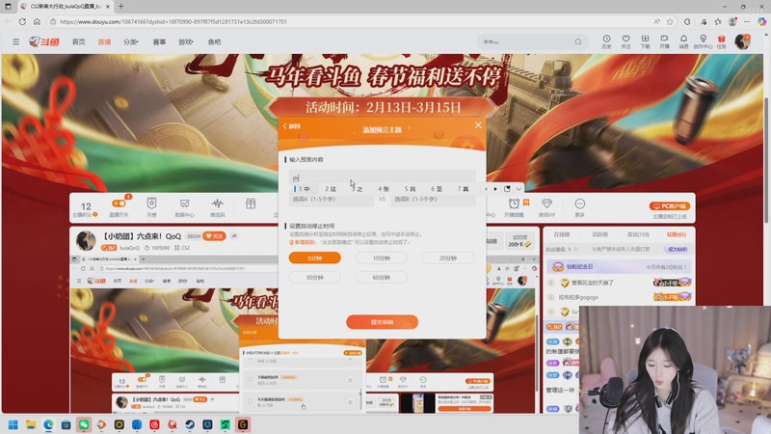Go to 首页 in navigation
Screen dimensions: 771x434
click(x=79, y=41)
